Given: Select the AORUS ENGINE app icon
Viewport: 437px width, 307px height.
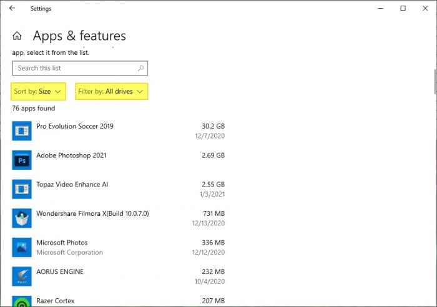Looking at the screenshot, I should click(22, 276).
